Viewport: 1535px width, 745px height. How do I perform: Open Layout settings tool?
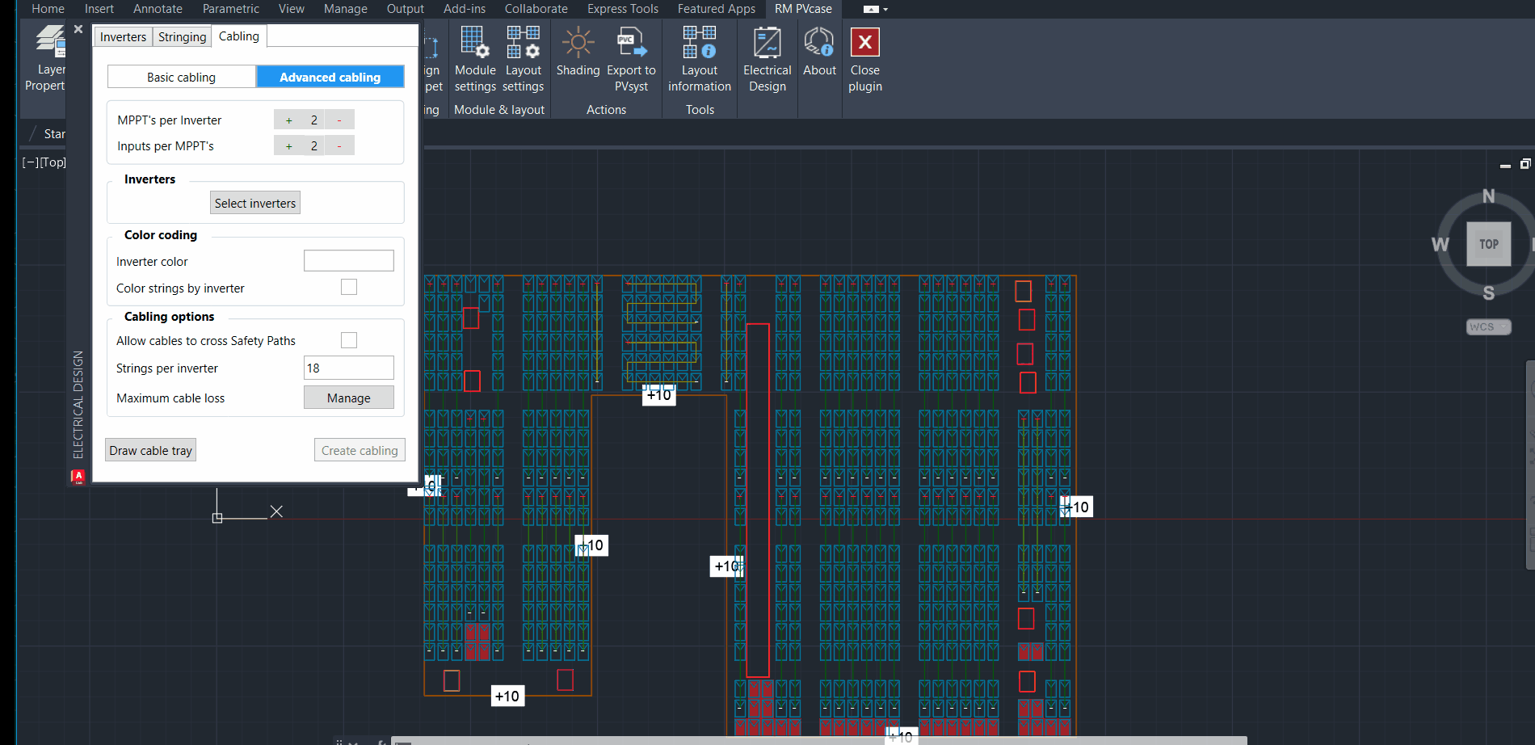pos(523,58)
